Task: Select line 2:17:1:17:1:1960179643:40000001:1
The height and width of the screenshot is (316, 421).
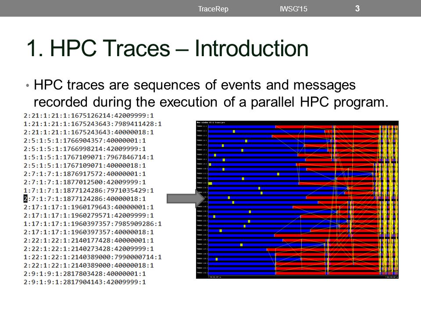Action: pos(89,207)
